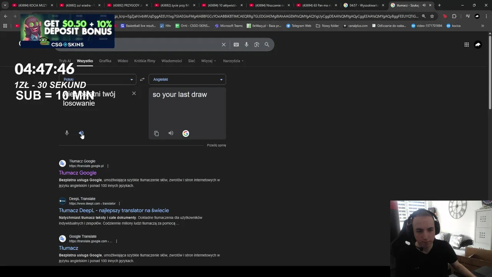Select the Wiadomości search tab
Screen dimensions: 492x277
[172, 61]
